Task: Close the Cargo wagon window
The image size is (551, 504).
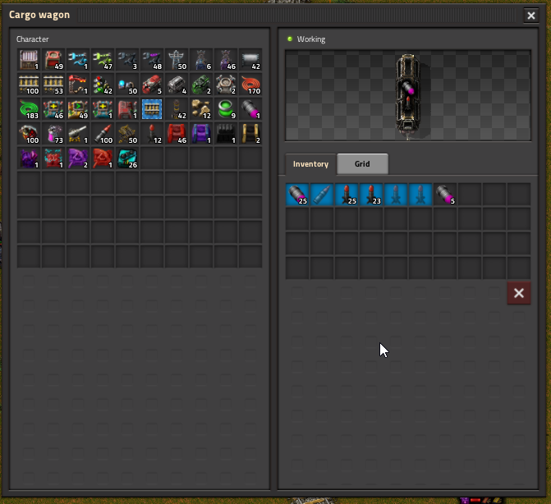Action: coord(530,15)
